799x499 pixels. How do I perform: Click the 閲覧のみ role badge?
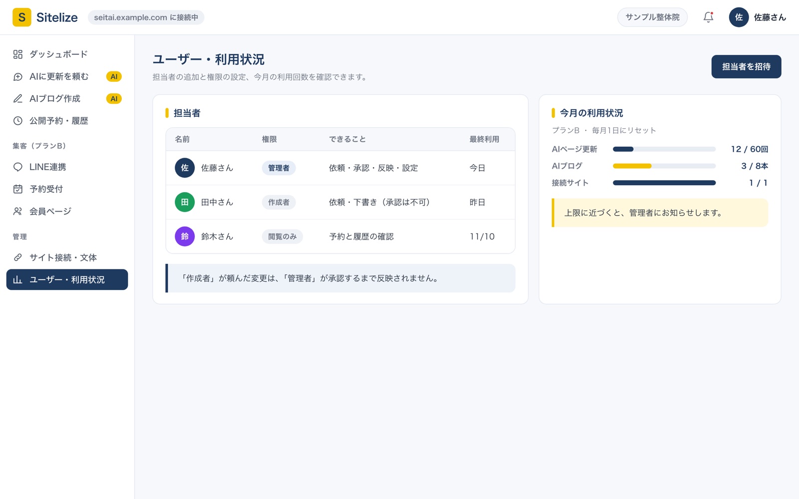pyautogui.click(x=282, y=237)
